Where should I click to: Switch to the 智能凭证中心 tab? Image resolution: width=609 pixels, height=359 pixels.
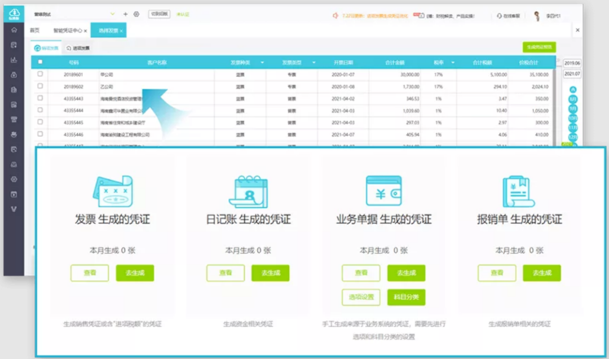(x=68, y=30)
